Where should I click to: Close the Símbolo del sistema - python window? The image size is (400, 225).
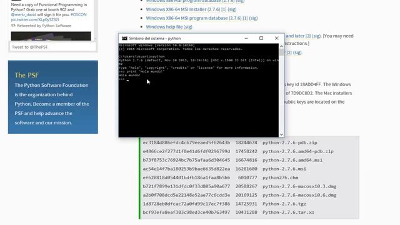coord(276,38)
